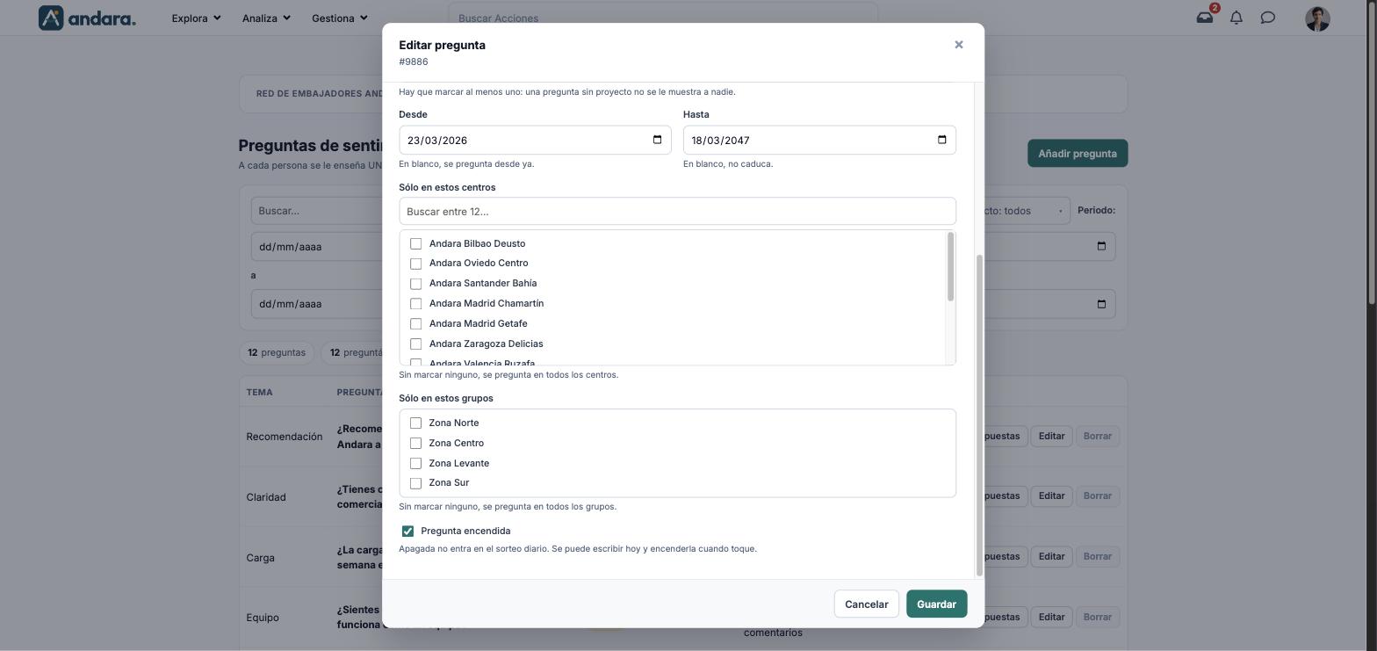The height and width of the screenshot is (651, 1377).
Task: Click the Cancelar button
Action: (866, 604)
